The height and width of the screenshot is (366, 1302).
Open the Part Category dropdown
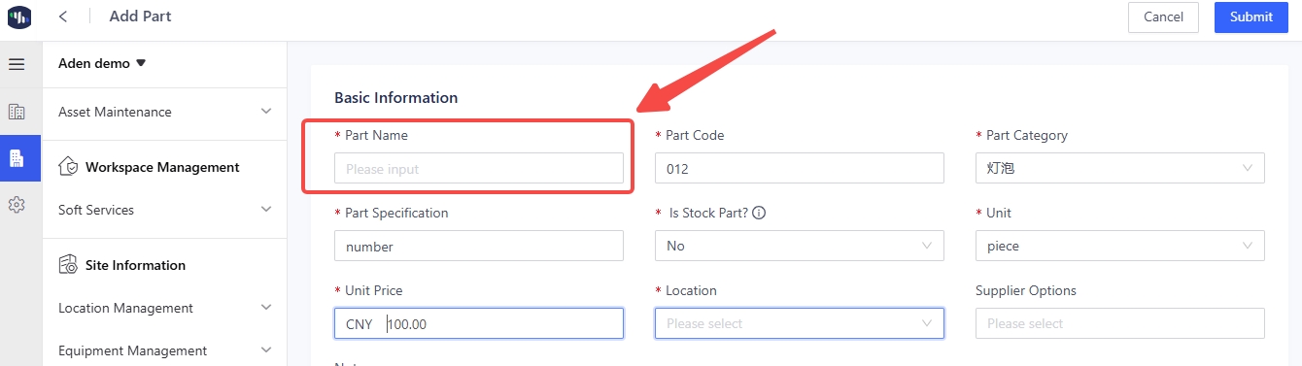pos(1119,168)
